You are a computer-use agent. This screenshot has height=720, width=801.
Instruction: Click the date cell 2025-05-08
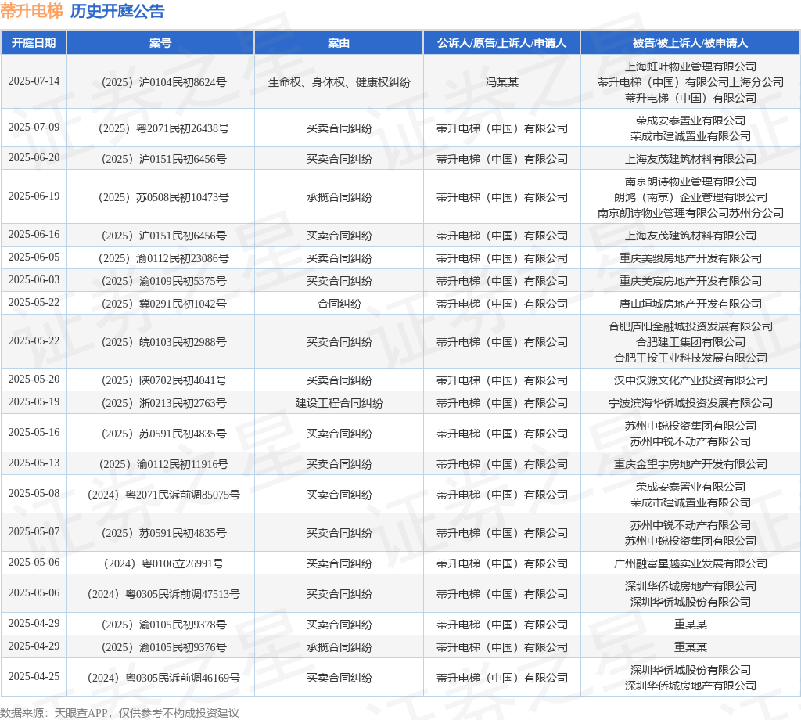[34, 494]
